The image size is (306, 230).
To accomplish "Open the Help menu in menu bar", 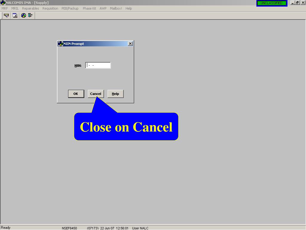I will 128,8.
